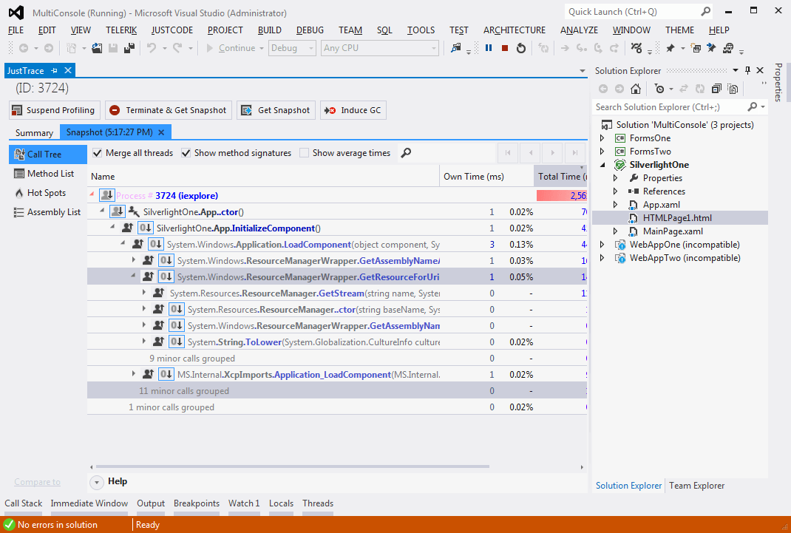Click the Pending Changes Filter clock icon
791x533 pixels.
(659, 89)
